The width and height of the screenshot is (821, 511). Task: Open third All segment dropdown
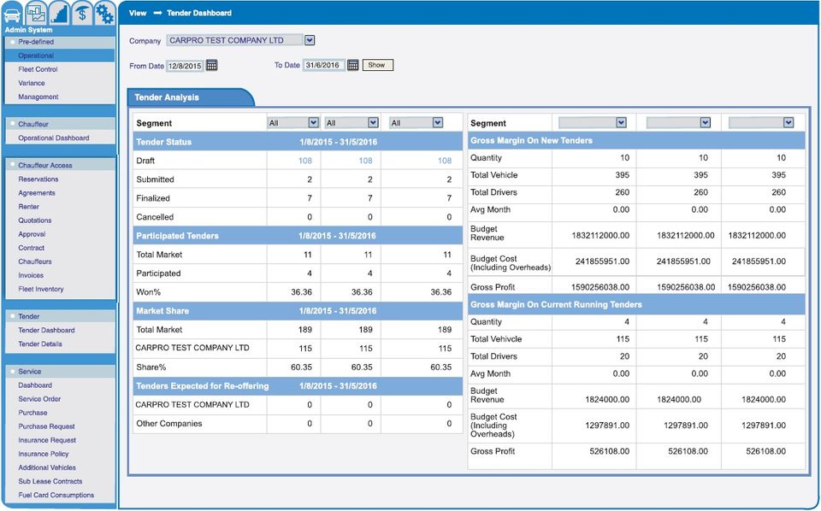click(x=438, y=122)
